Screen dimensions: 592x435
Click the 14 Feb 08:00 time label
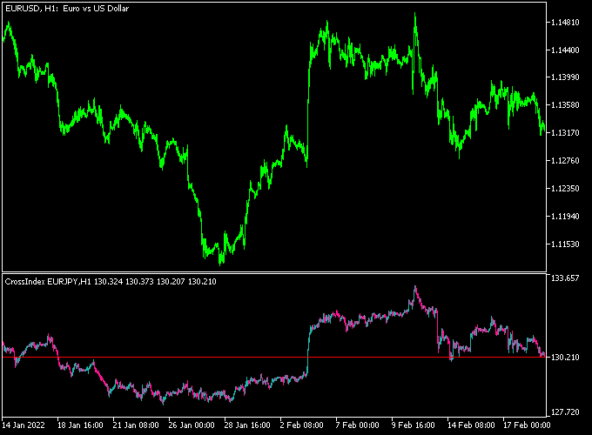click(471, 425)
